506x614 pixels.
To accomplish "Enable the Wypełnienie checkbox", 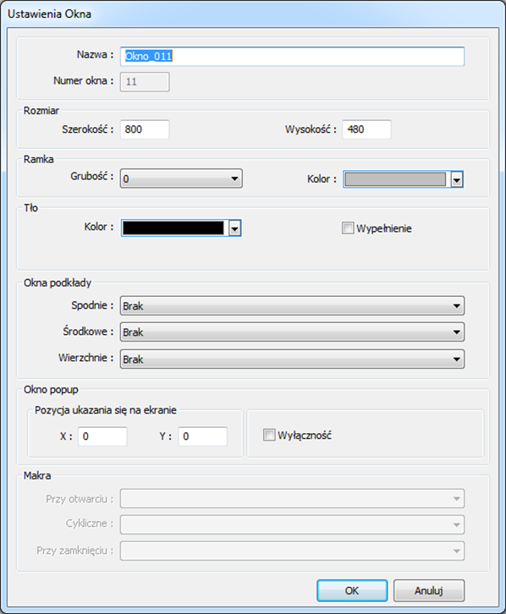I will 348,228.
